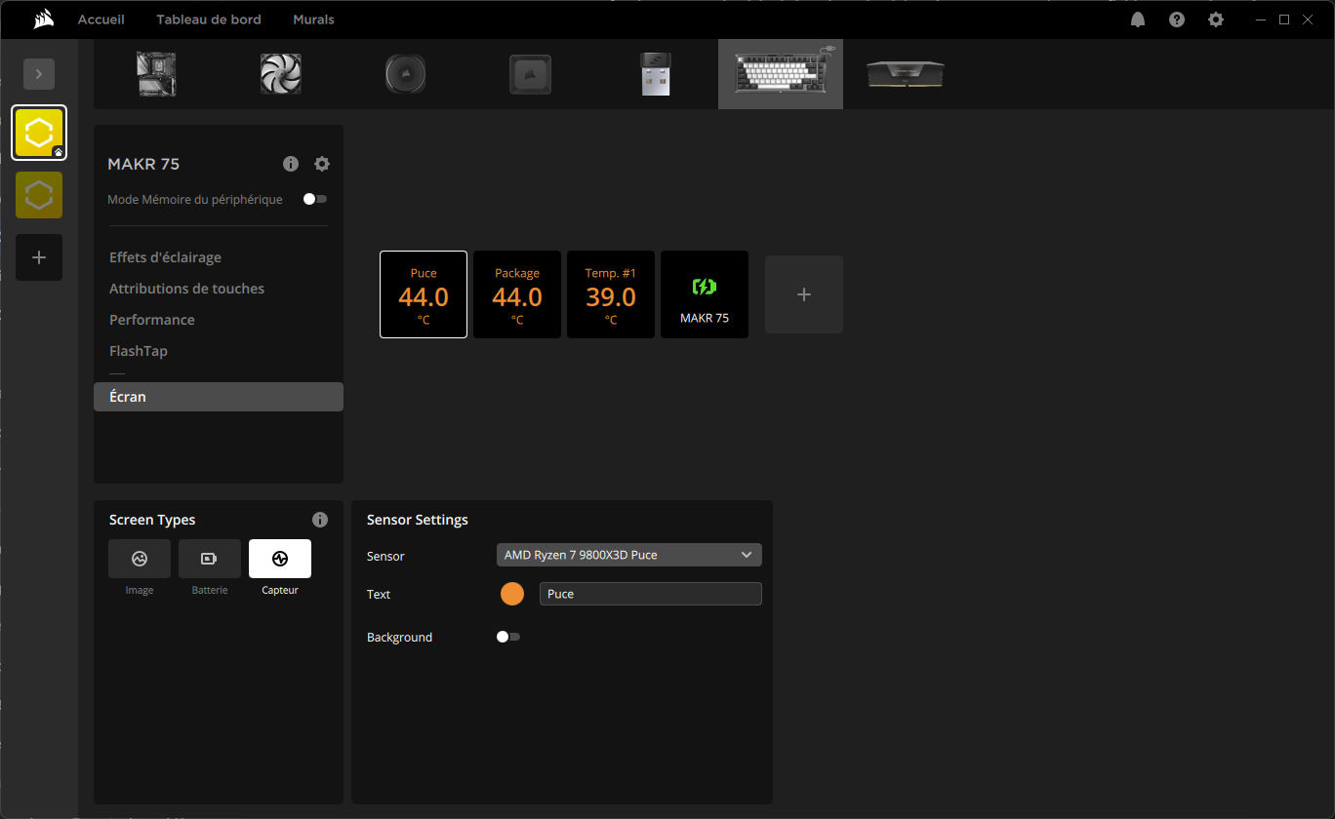Screen dimensions: 1335x819
Task: Click the help question mark icon
Action: pyautogui.click(x=1177, y=19)
